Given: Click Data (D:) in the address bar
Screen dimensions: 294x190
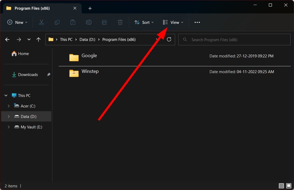Looking at the screenshot, I should [87, 40].
